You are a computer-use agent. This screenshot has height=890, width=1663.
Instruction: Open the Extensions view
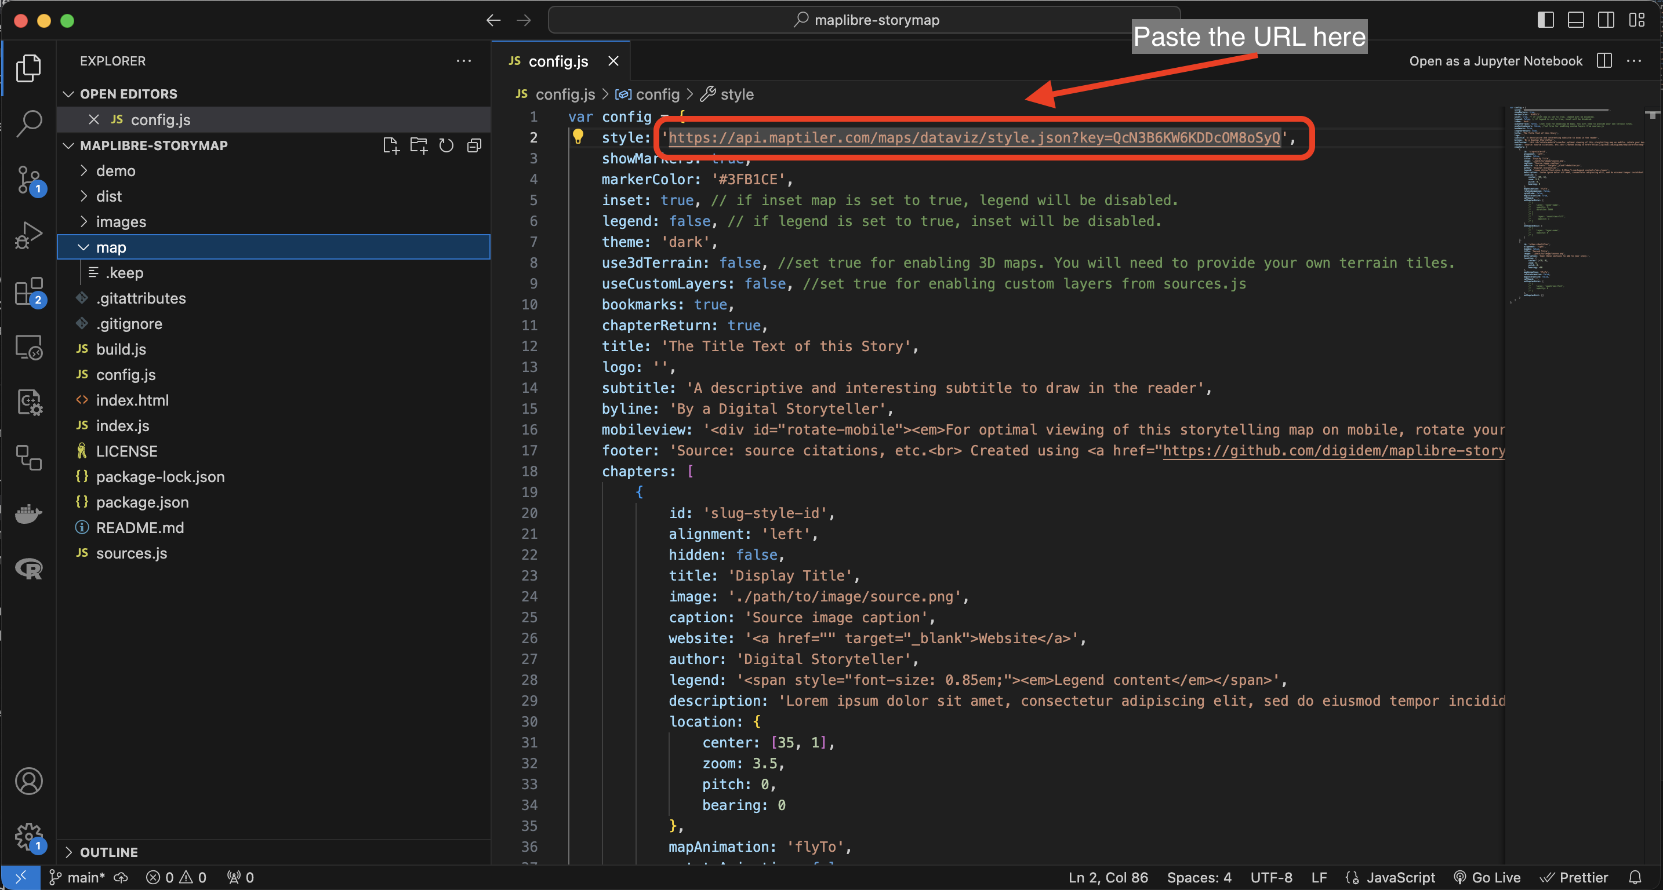28,291
